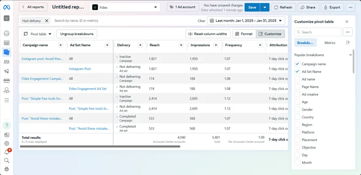Open Account overview gauge icon in sidebar
The height and width of the screenshot is (175, 361).
click(x=7, y=33)
